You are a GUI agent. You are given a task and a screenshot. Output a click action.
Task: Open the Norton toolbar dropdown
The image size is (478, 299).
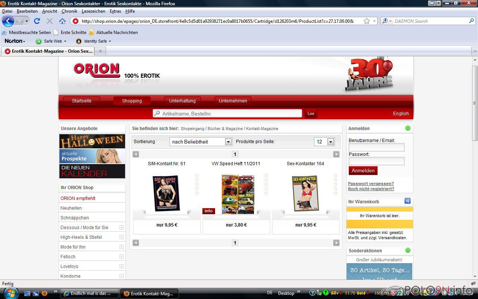point(15,41)
